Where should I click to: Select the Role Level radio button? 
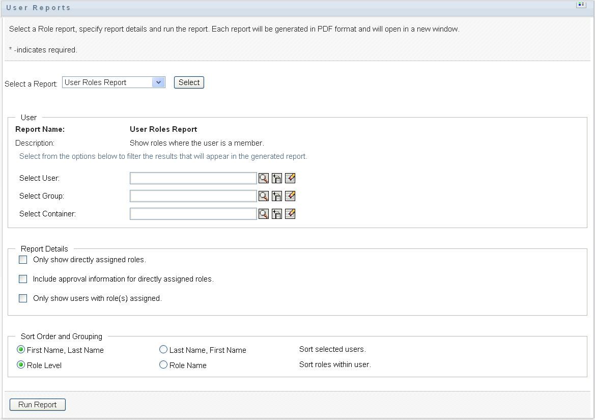[21, 365]
